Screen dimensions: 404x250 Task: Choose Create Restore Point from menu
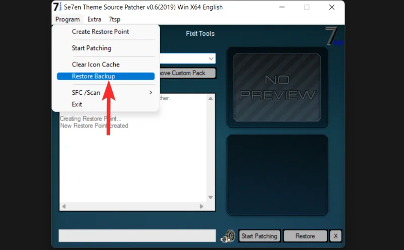100,31
